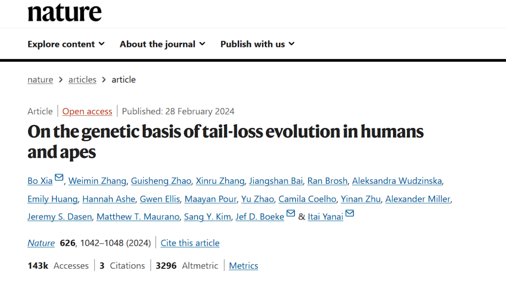The width and height of the screenshot is (506, 281).
Task: Click the article title heading
Action: [x=225, y=142]
